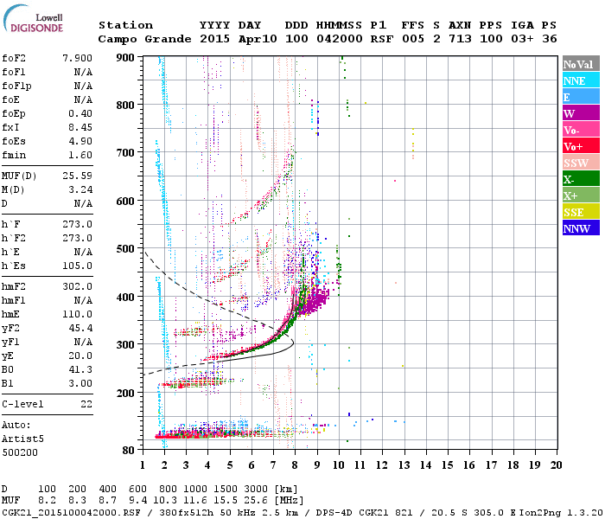Click the DPS-4D instrument label in footer
This screenshot has width=605, height=519.
click(334, 513)
